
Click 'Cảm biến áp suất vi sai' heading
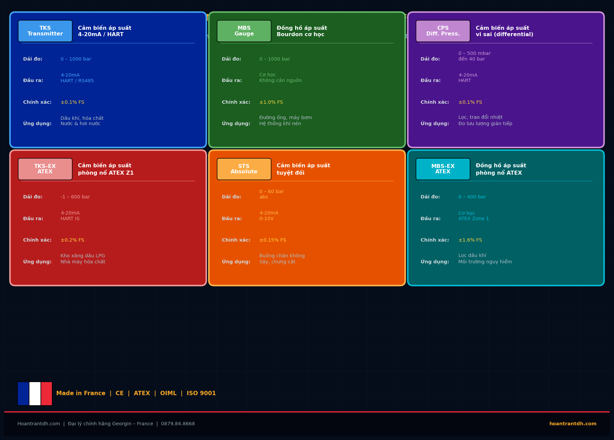point(504,31)
